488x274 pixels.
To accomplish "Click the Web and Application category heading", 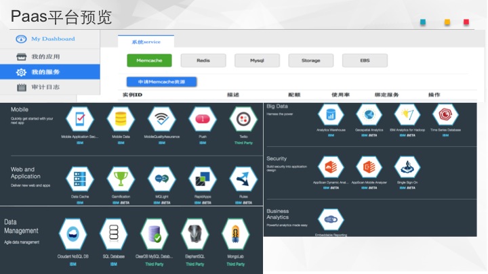I will click(x=26, y=173).
